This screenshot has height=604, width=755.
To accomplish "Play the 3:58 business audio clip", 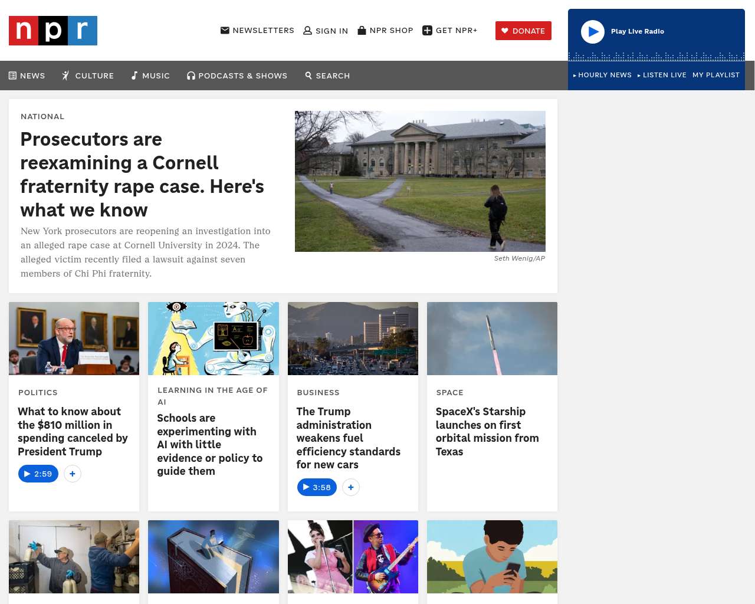I will (x=317, y=487).
